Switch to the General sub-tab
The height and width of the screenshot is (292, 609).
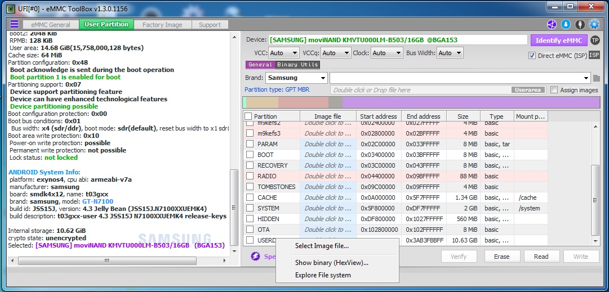pos(260,64)
